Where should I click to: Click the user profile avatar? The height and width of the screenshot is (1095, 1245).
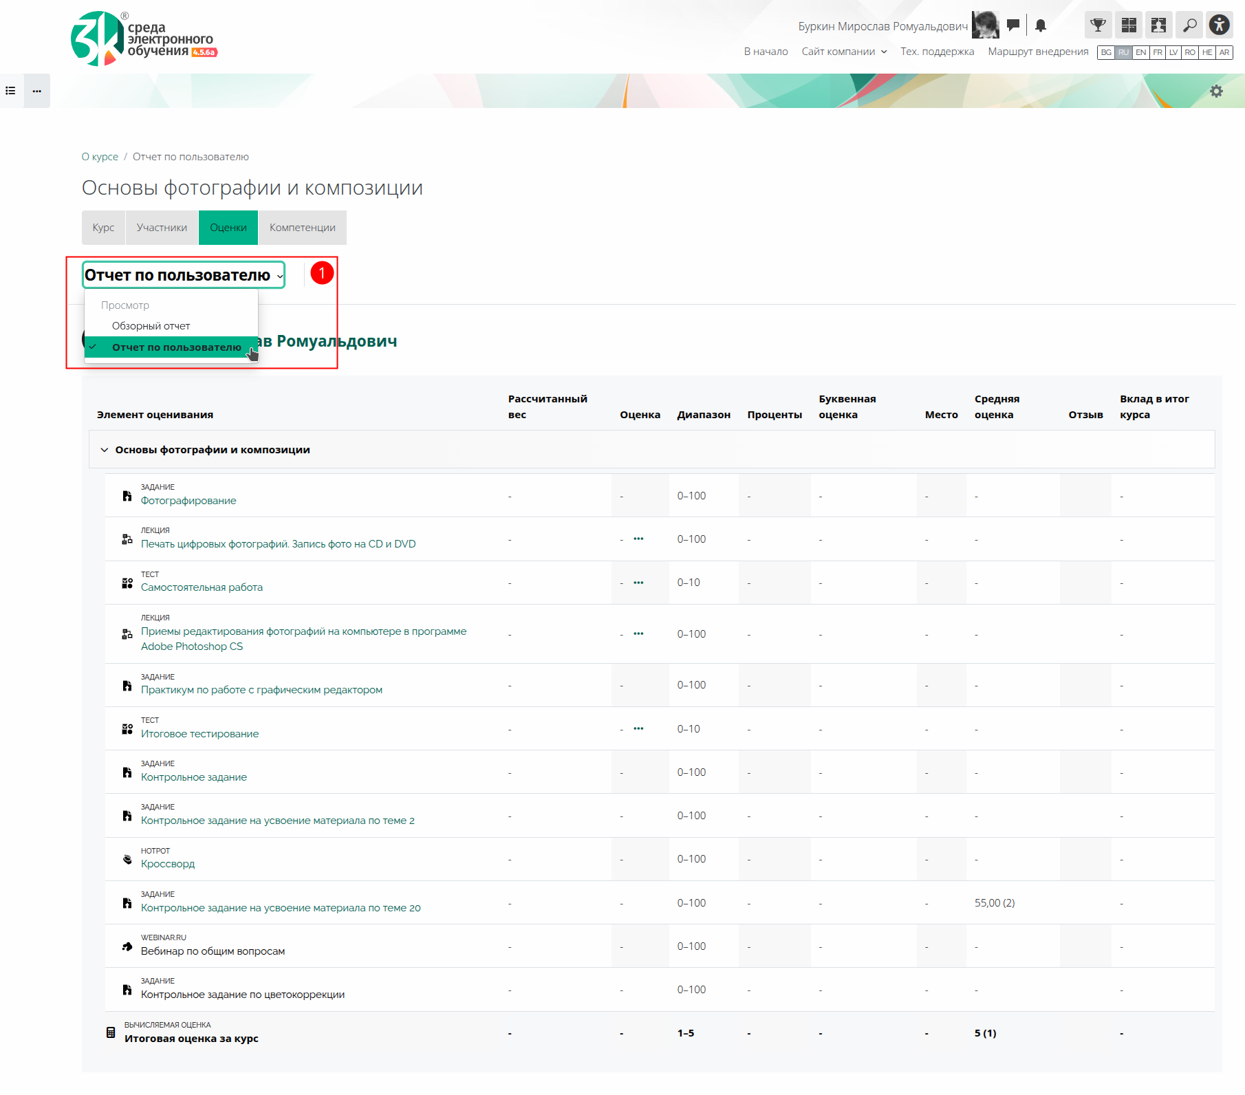click(985, 25)
